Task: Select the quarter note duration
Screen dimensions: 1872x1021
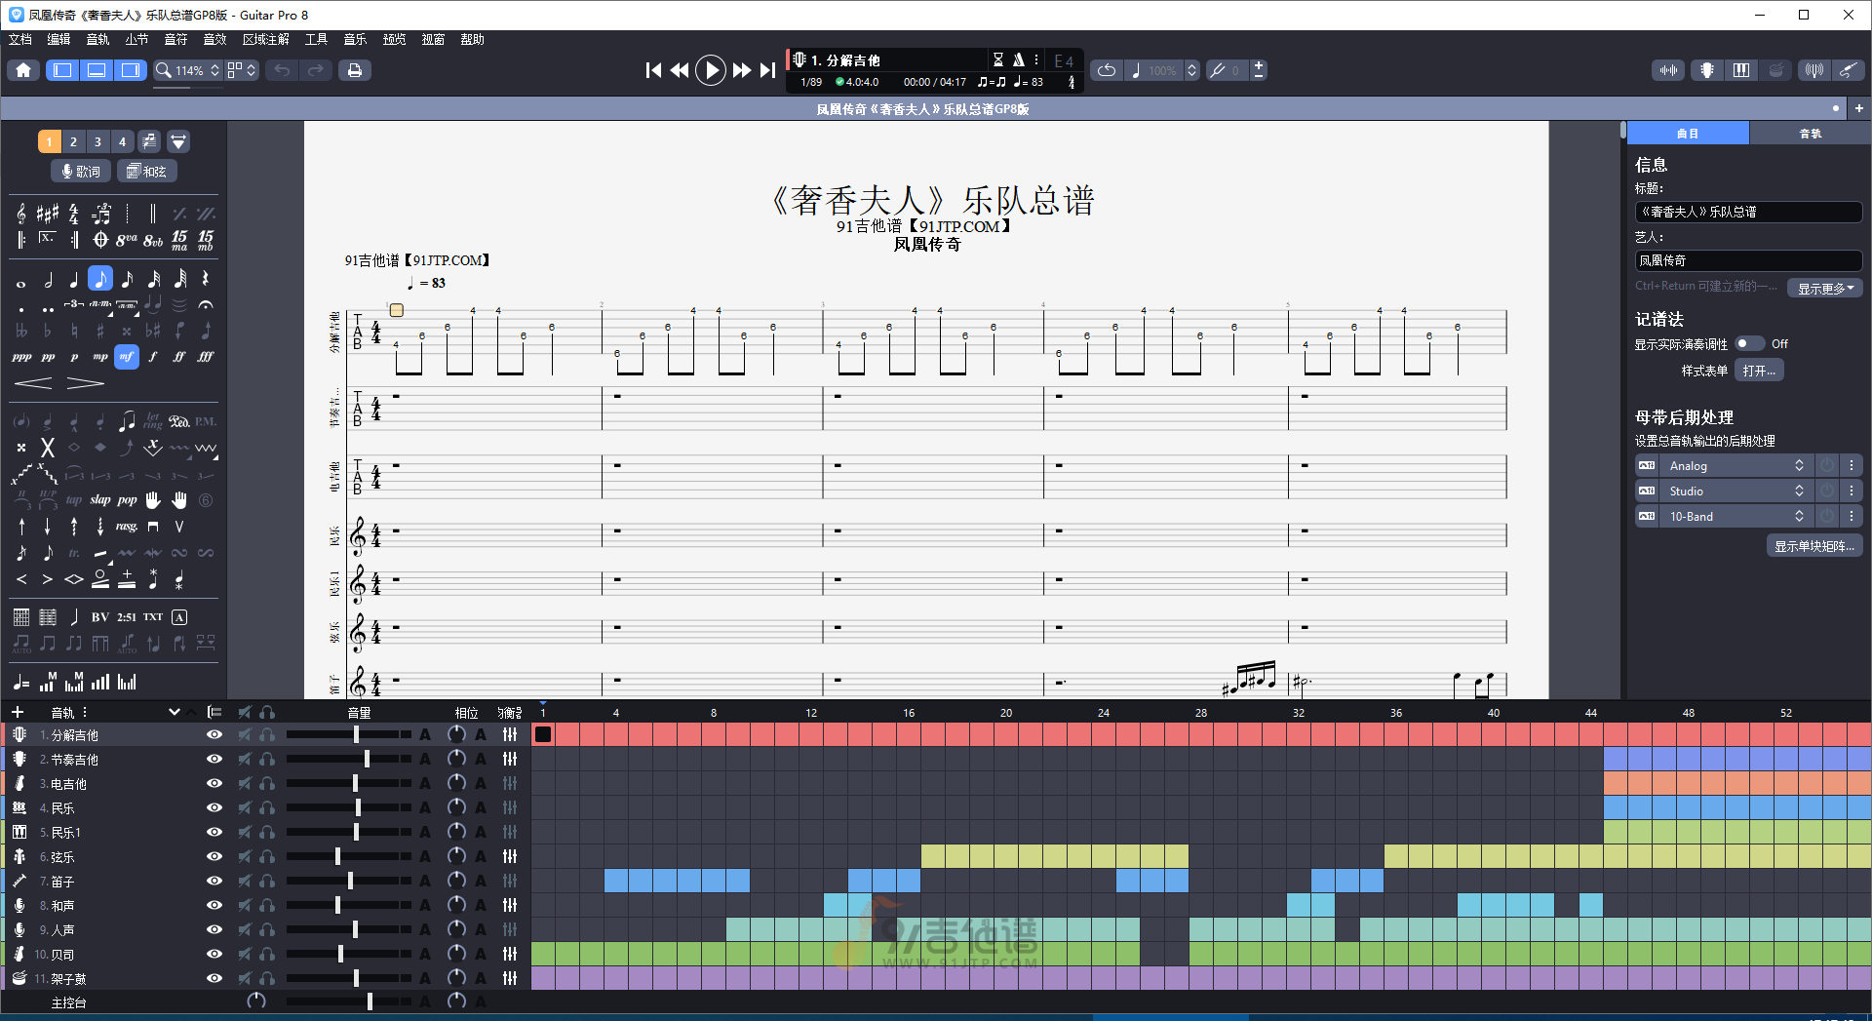Action: (74, 280)
